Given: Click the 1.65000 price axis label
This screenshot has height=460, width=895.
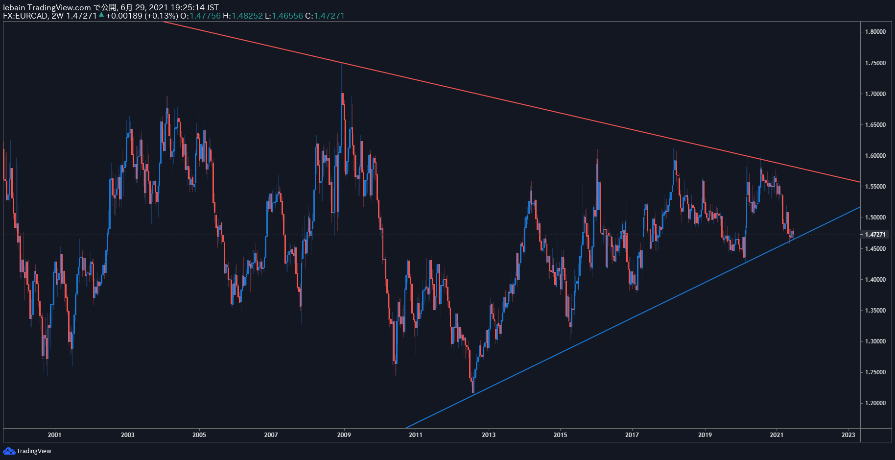Looking at the screenshot, I should 875,125.
